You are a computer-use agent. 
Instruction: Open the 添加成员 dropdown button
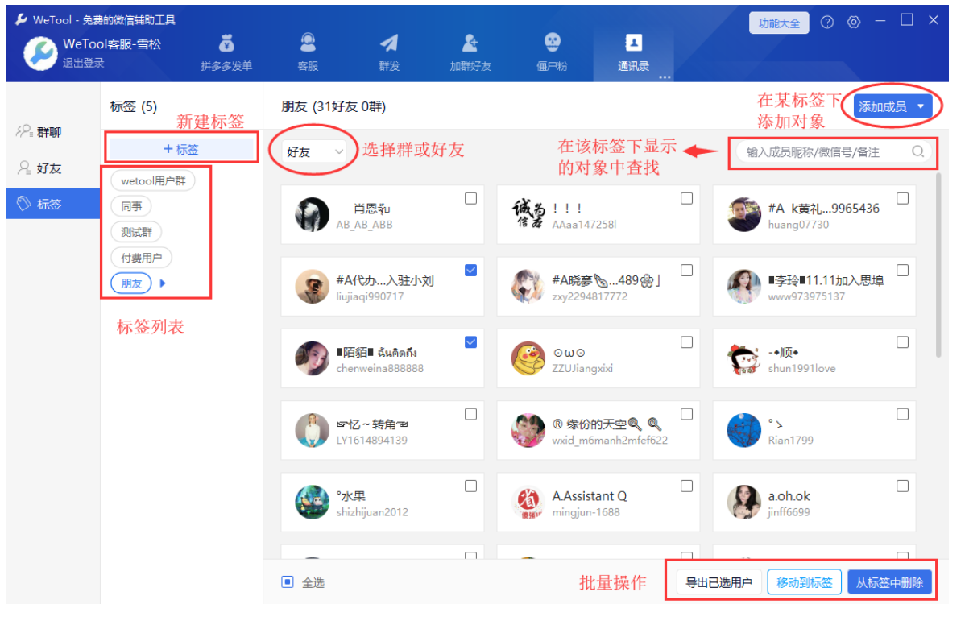[x=892, y=106]
